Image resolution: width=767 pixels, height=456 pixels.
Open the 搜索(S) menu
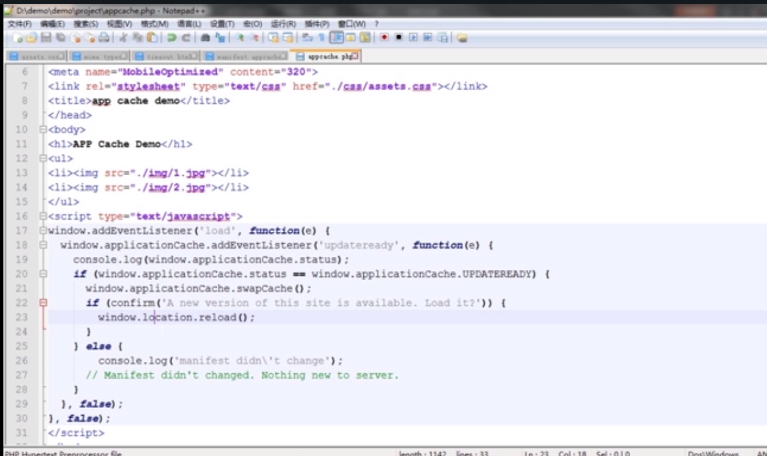86,24
